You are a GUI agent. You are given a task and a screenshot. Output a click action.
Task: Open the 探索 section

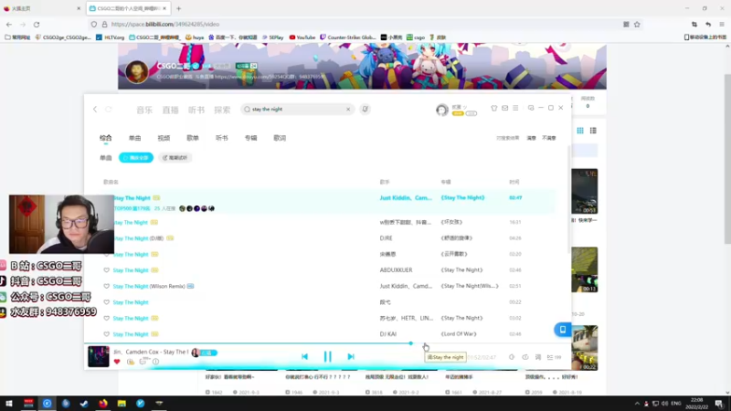(222, 110)
